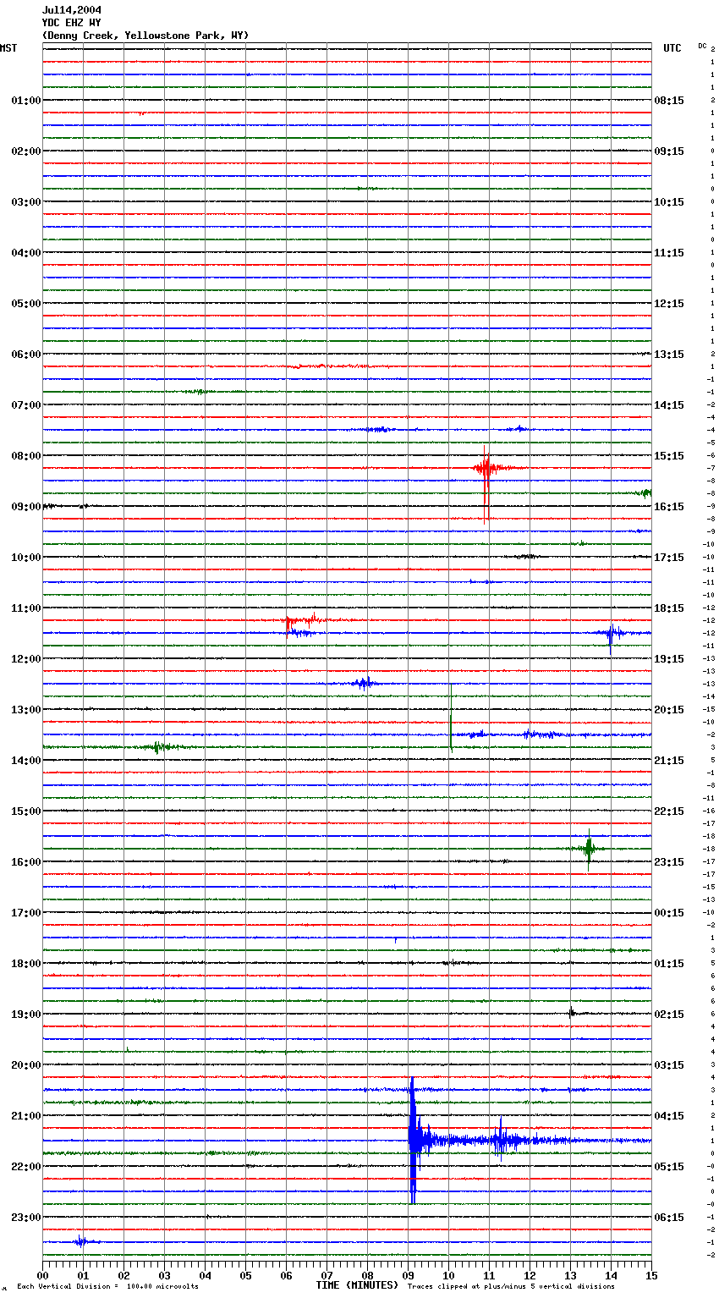Click the "Traces clipped at plus/minus 5 vertical divisions" note

click(x=511, y=1287)
